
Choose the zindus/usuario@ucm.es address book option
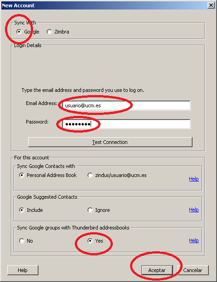[90, 175]
